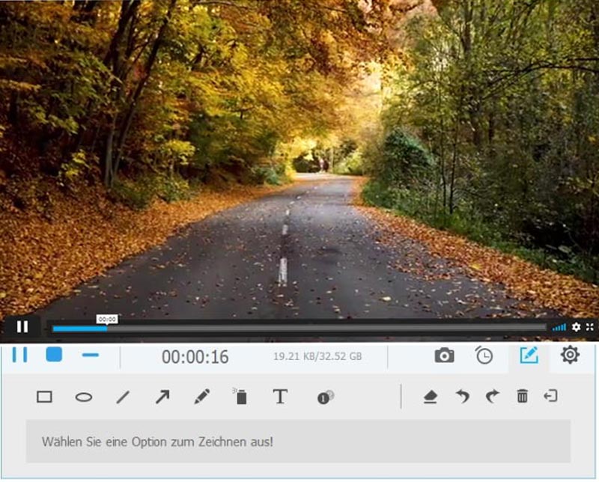Redo the last drawing action
The image size is (599, 482).
tap(491, 397)
